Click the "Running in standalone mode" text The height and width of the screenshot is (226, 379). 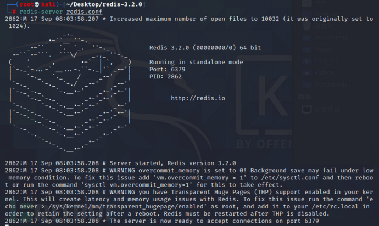[196, 62]
